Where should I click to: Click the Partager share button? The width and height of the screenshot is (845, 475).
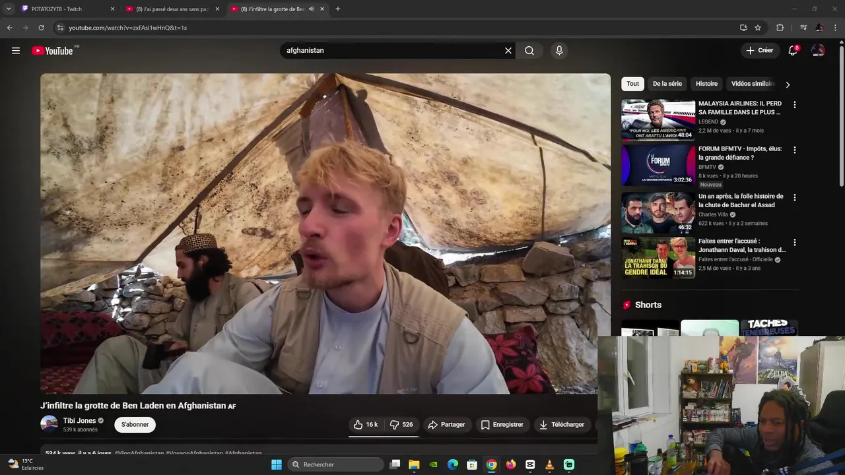coord(446,425)
